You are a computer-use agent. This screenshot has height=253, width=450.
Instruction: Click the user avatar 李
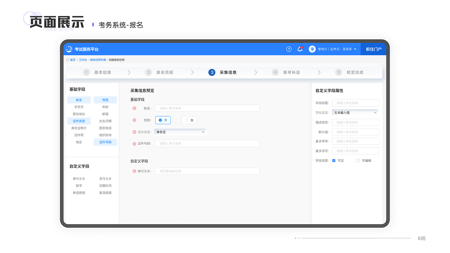point(312,49)
